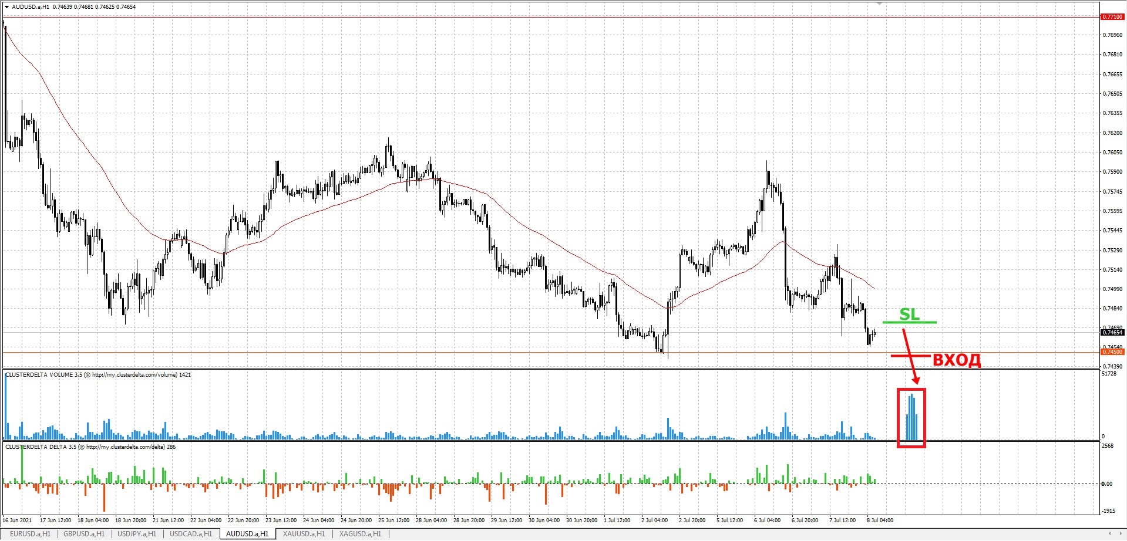Click the orange 0.74500 price level label
This screenshot has width=1127, height=541.
tap(1112, 352)
